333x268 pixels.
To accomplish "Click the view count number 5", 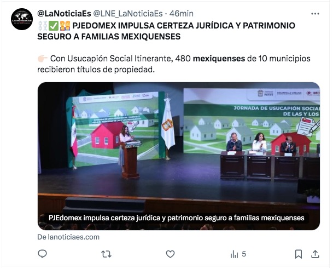I will [244, 254].
